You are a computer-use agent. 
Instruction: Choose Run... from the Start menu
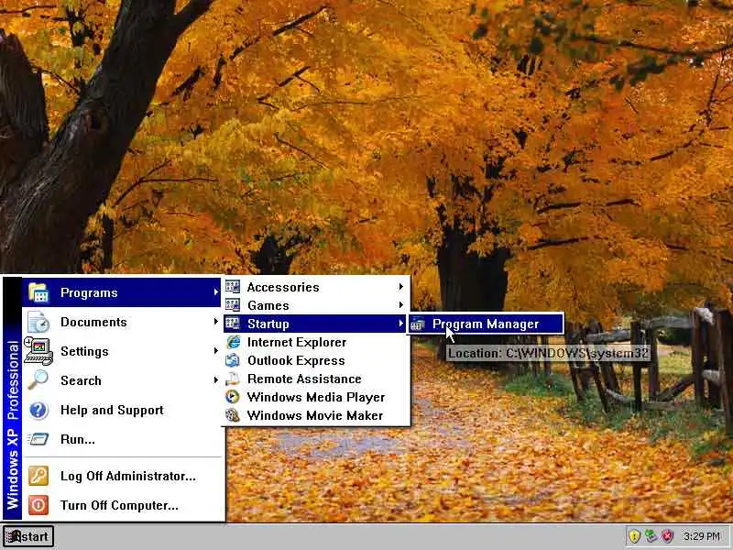122,439
